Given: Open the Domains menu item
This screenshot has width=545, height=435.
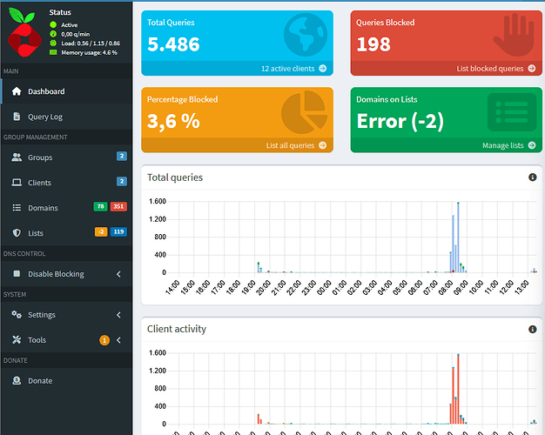Looking at the screenshot, I should pyautogui.click(x=43, y=208).
